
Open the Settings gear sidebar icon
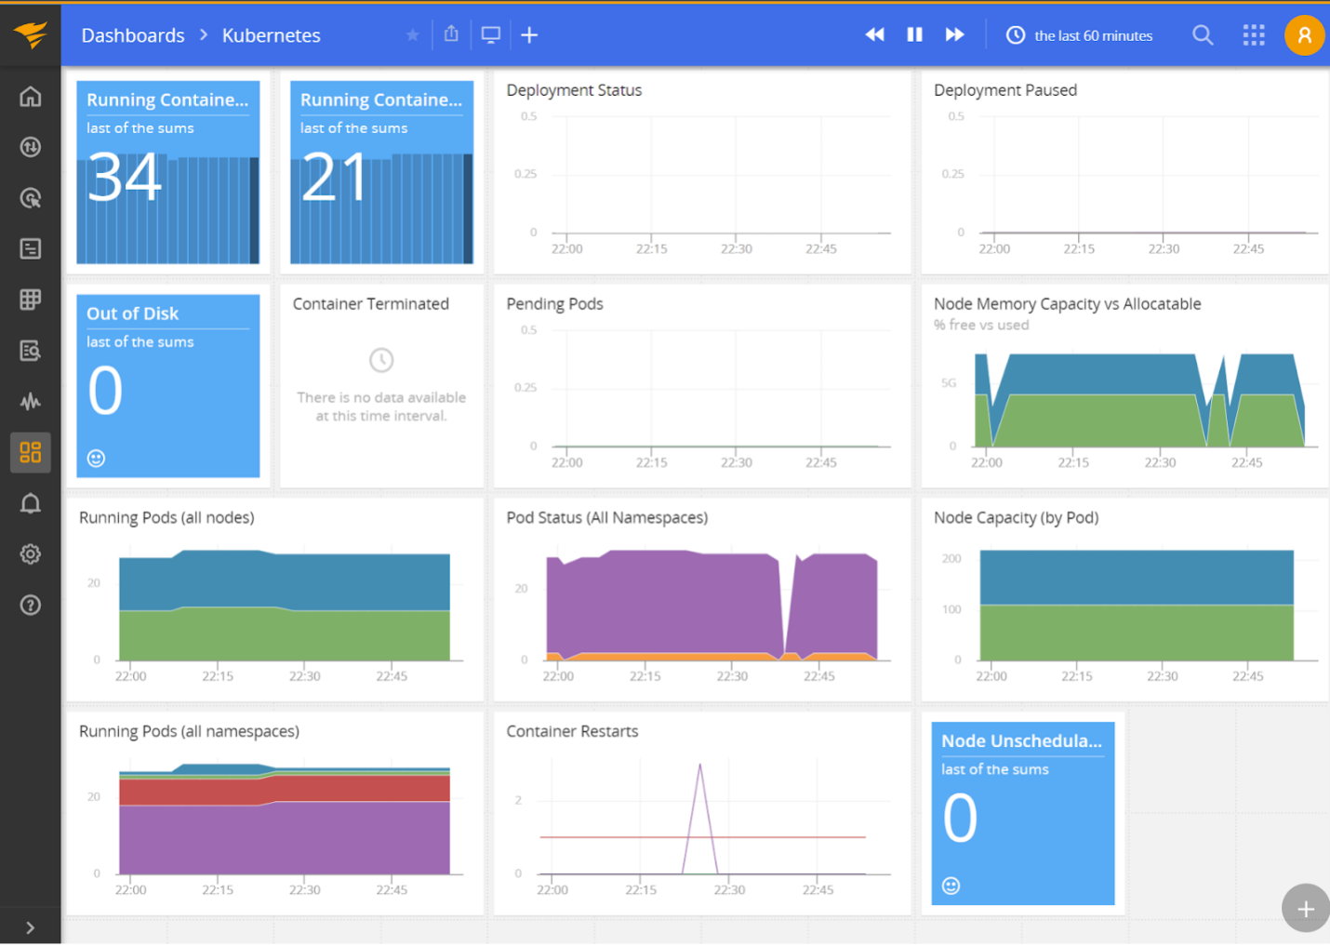tap(31, 554)
